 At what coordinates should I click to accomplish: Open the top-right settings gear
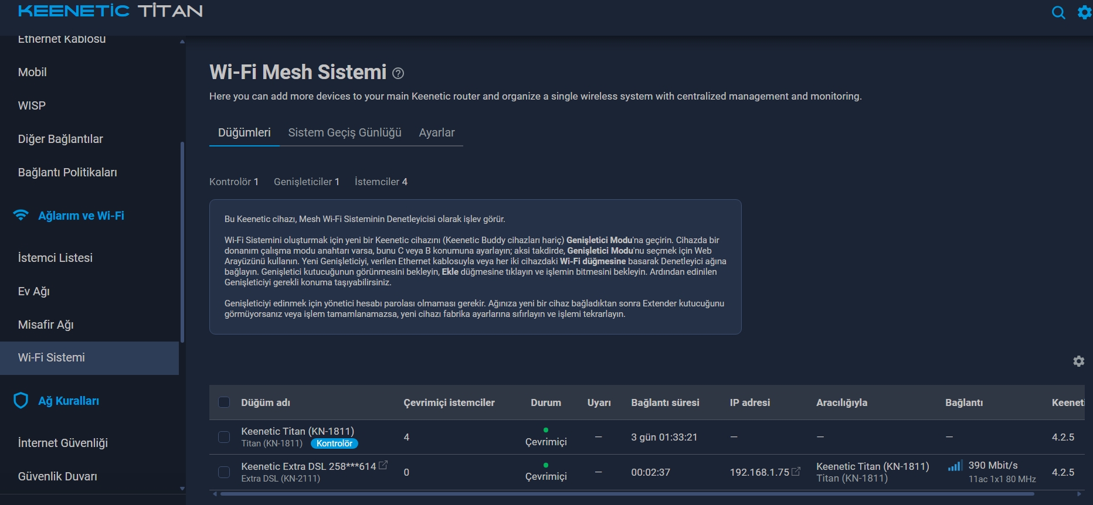pos(1085,12)
